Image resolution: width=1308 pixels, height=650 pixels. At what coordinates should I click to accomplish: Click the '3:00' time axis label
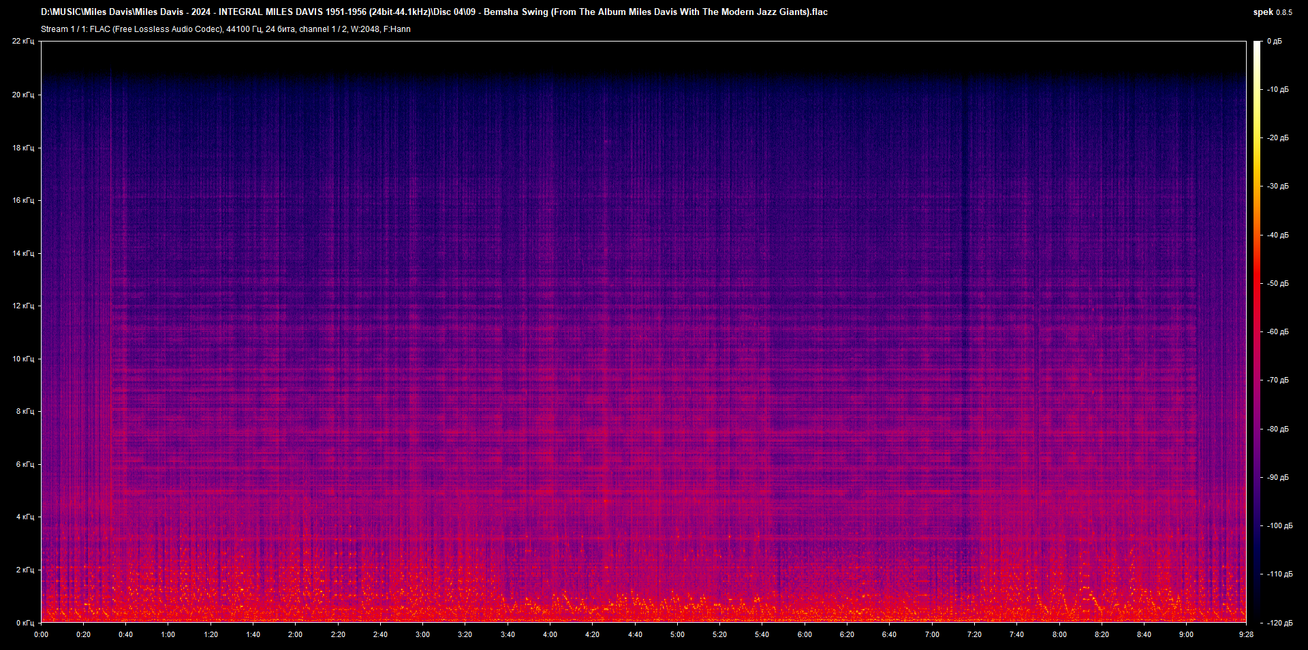point(422,634)
